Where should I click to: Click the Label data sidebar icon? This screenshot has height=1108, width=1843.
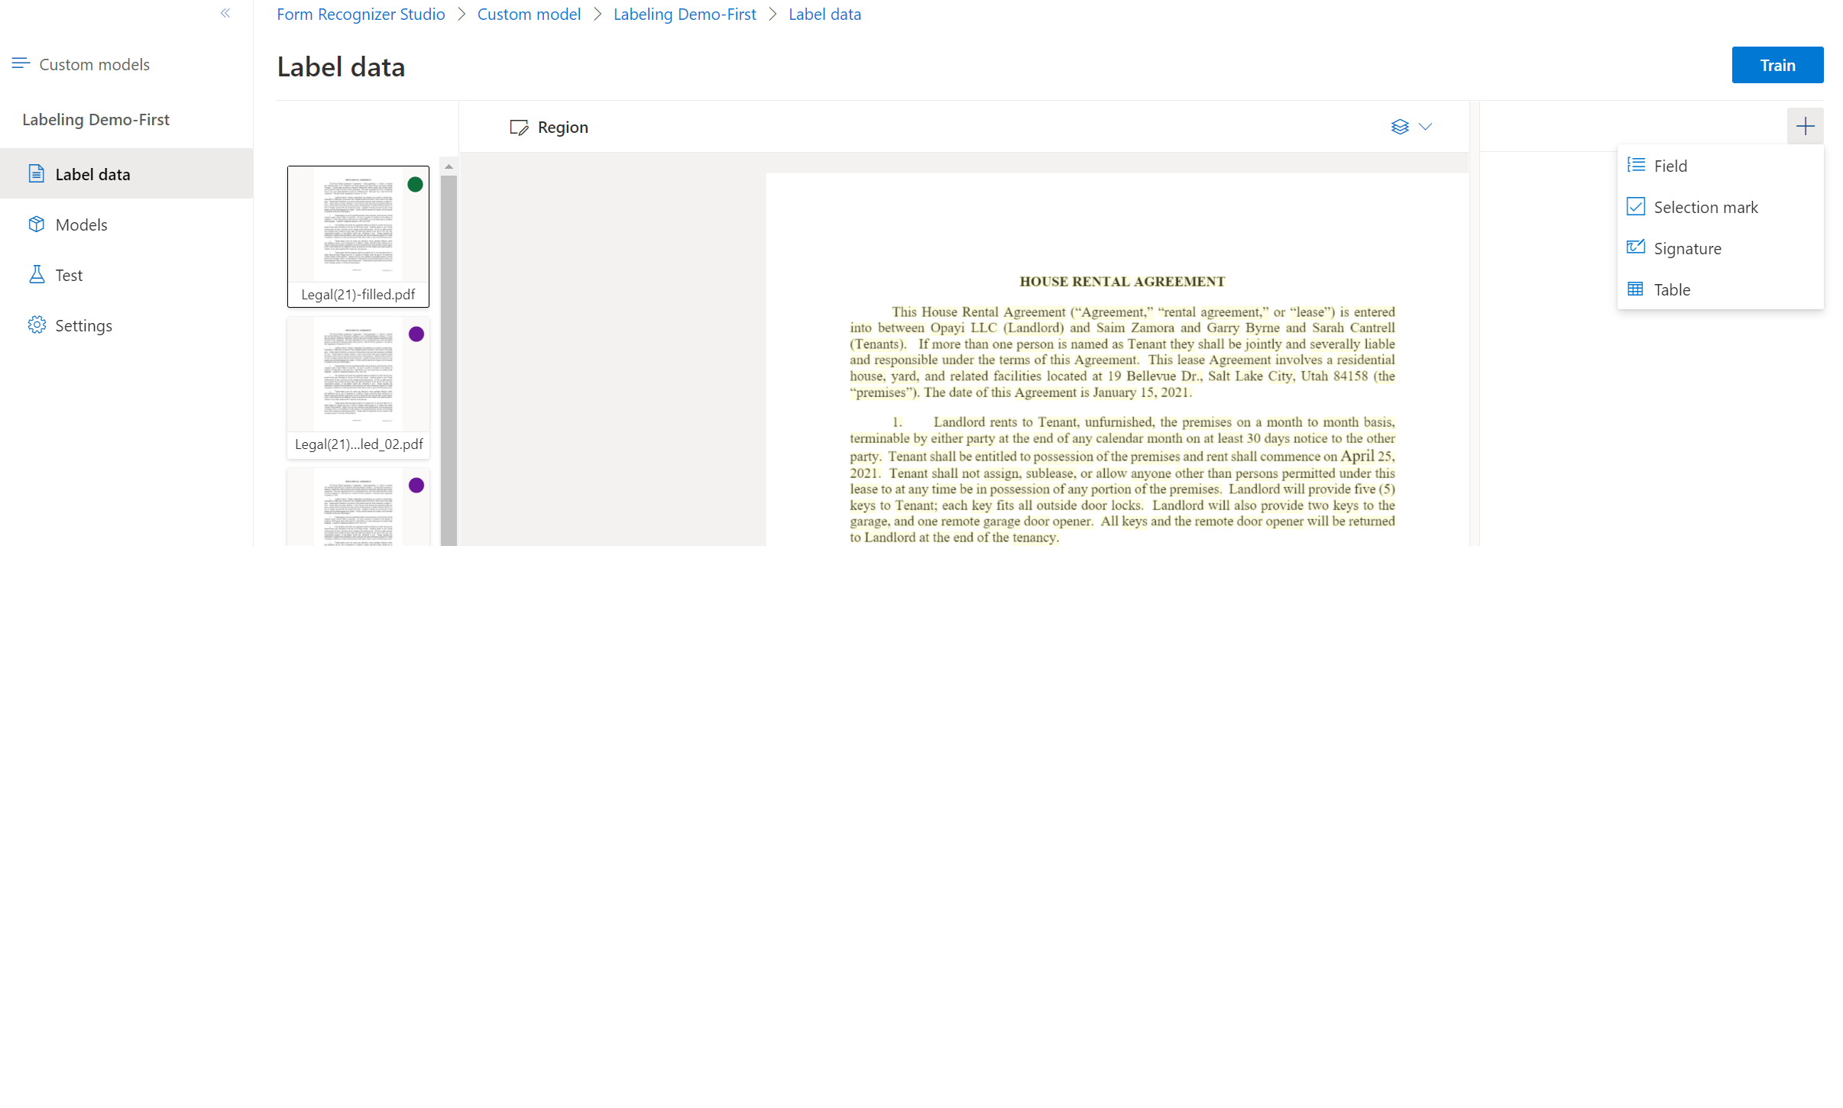pyautogui.click(x=36, y=173)
